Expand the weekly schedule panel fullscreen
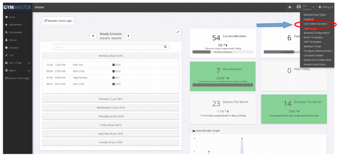 pos(178,32)
